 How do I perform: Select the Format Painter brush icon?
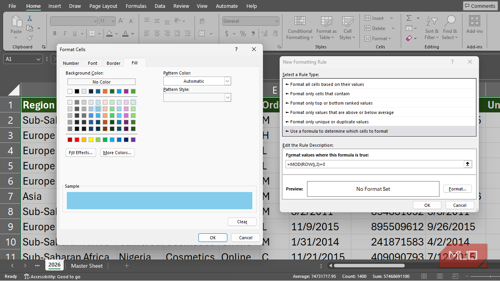coord(30,38)
